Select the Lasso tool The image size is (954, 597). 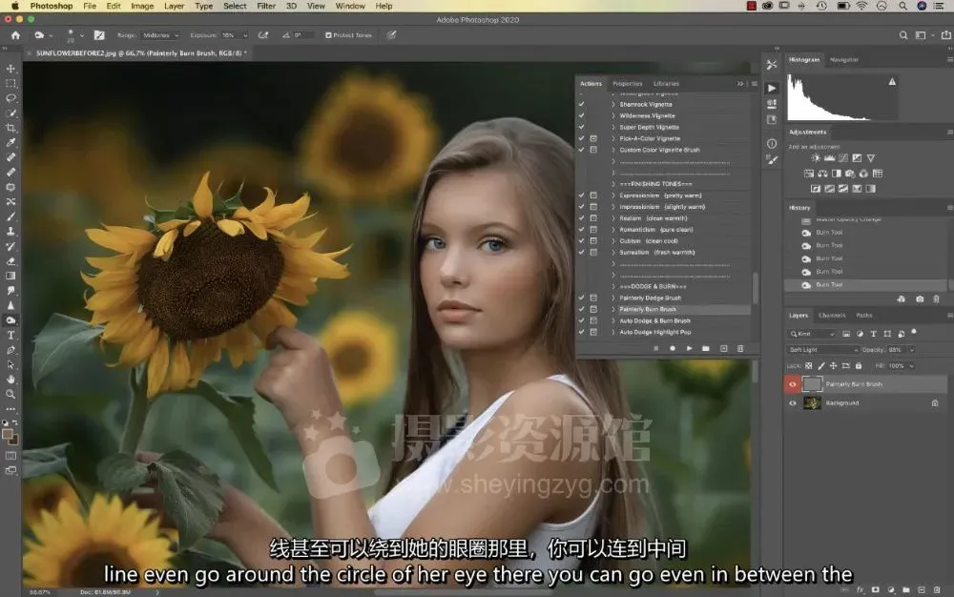10,98
